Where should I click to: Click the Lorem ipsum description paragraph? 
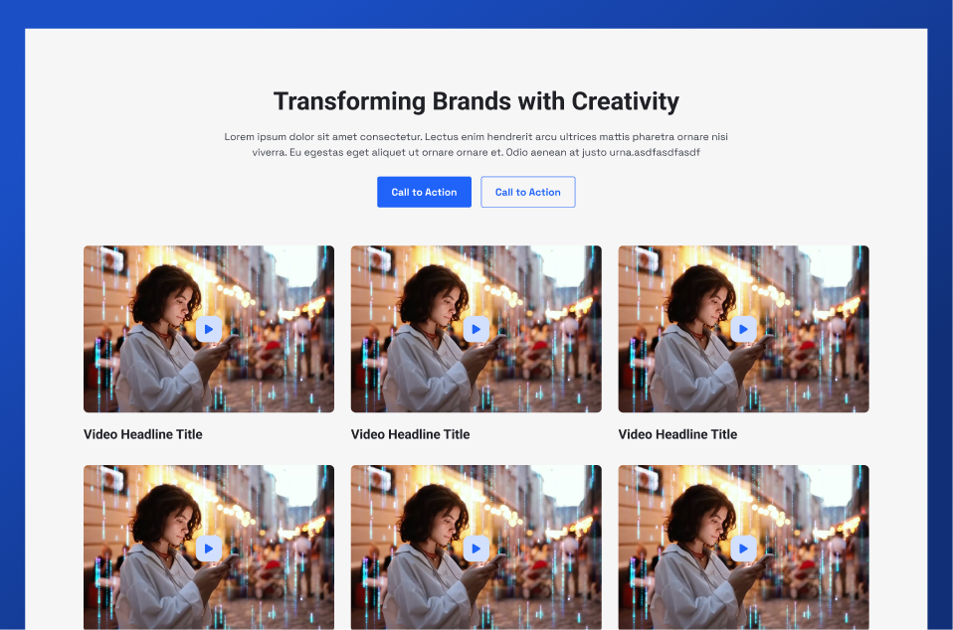[476, 144]
